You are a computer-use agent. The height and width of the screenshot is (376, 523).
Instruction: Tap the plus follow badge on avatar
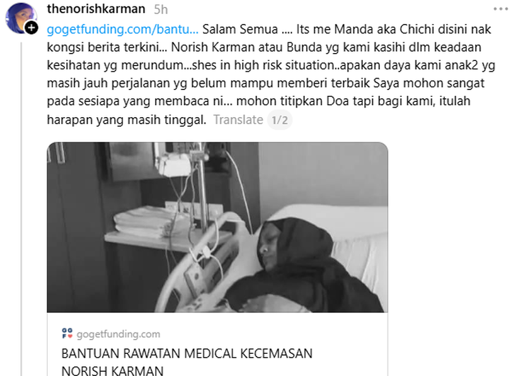(32, 28)
